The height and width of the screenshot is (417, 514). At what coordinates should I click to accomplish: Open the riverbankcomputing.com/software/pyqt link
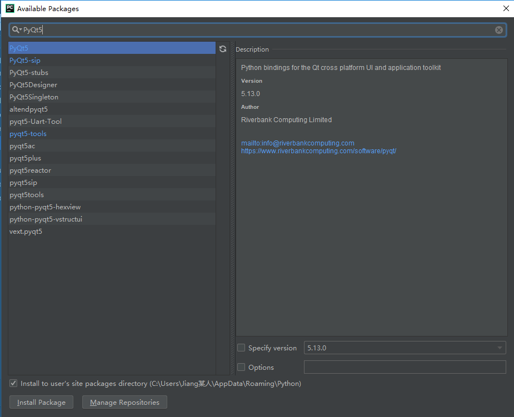click(318, 151)
